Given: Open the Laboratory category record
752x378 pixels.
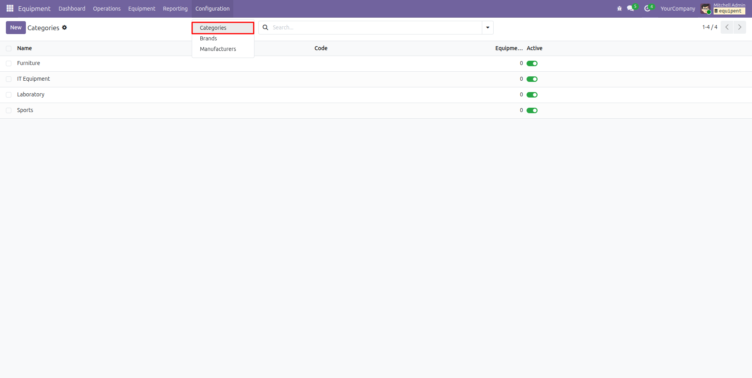Looking at the screenshot, I should [x=31, y=94].
